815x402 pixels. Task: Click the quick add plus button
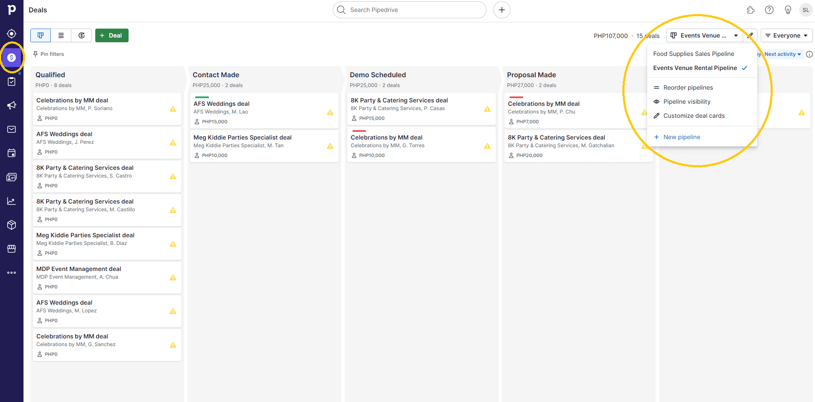tap(502, 10)
